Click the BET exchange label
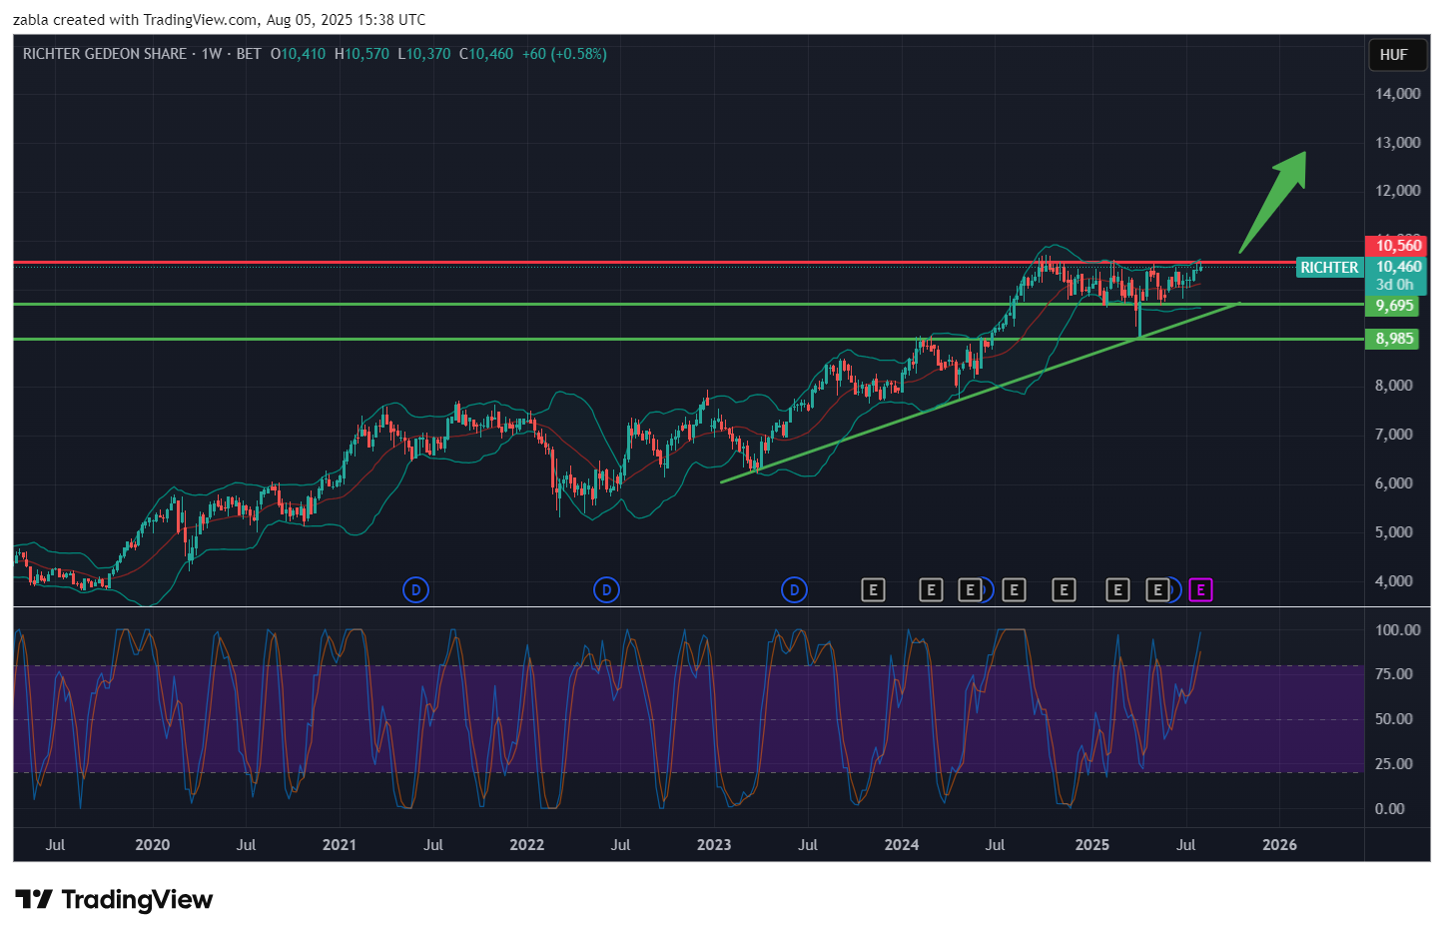The height and width of the screenshot is (937, 1444). point(249,54)
